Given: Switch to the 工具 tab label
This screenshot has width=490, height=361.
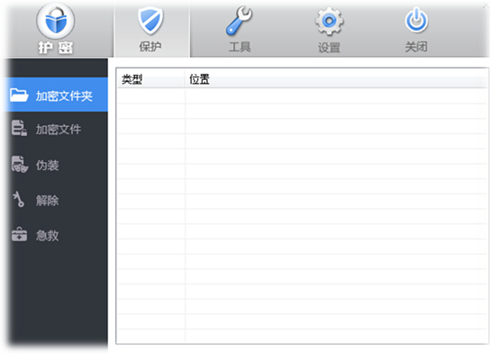Looking at the screenshot, I should [240, 47].
